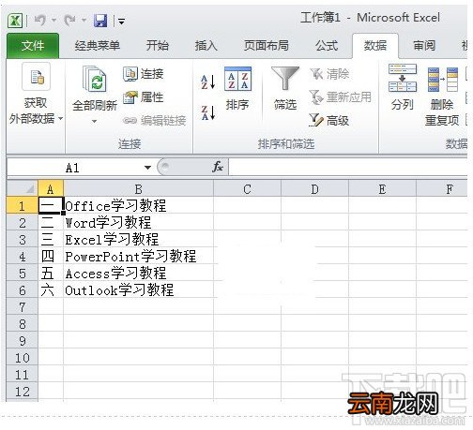Screen dimensions: 473x430
Task: Click 清除 to clear filter
Action: (x=329, y=74)
